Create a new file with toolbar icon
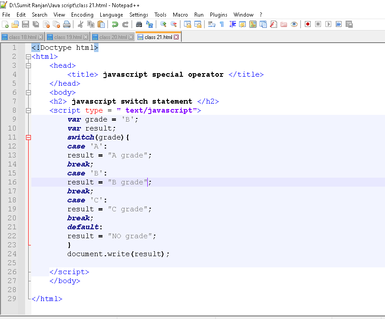The height and width of the screenshot is (319, 385). tap(5, 24)
